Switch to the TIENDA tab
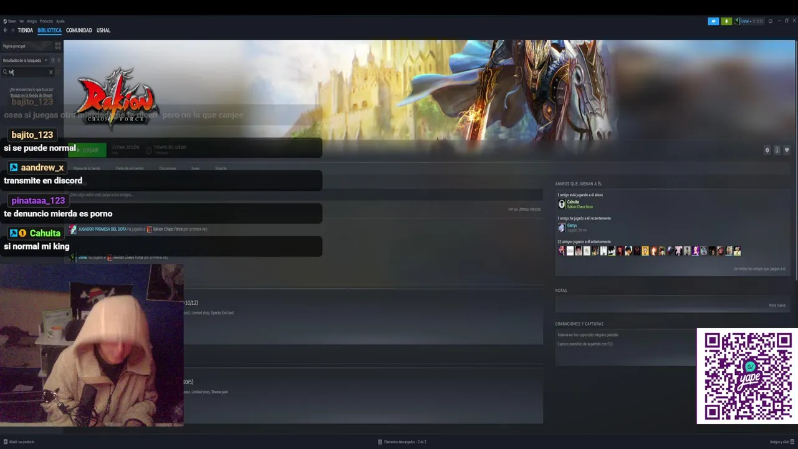798x449 pixels. pyautogui.click(x=26, y=30)
